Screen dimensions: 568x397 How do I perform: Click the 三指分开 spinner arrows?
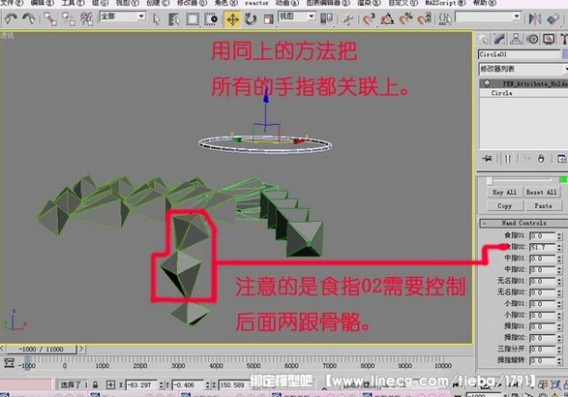coord(559,350)
